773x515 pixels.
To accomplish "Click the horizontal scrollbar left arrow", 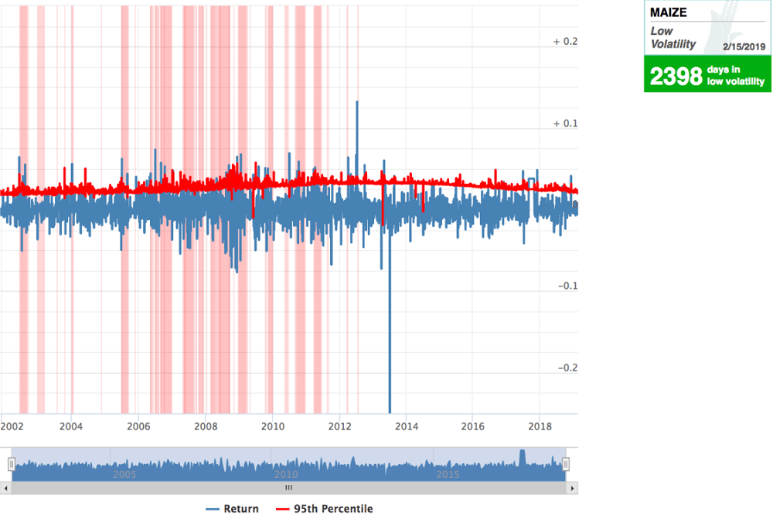I will [x=5, y=488].
